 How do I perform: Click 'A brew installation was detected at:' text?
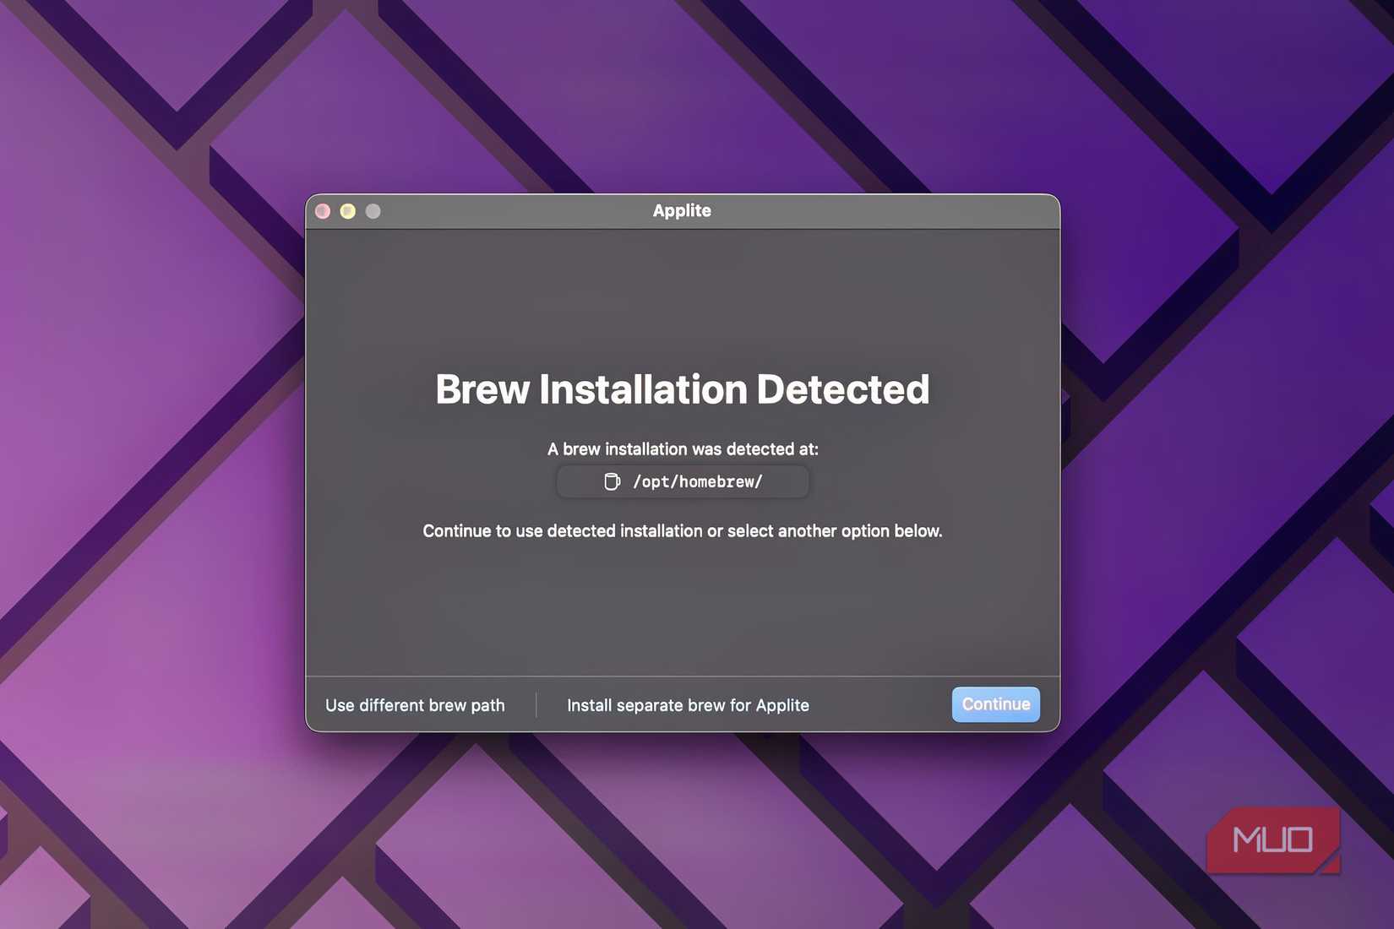[683, 449]
